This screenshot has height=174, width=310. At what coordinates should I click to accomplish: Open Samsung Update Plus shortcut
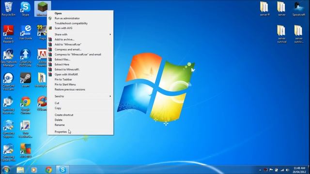pyautogui.click(x=8, y=152)
